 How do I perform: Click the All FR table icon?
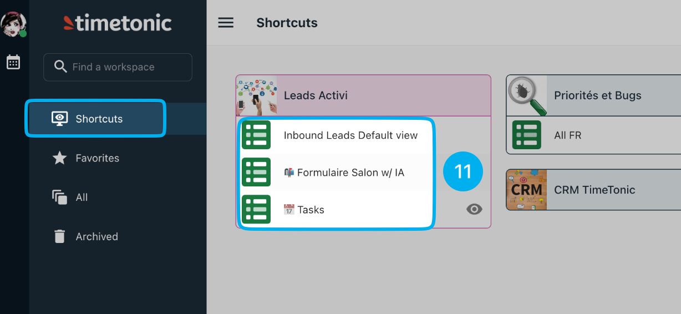click(x=526, y=135)
